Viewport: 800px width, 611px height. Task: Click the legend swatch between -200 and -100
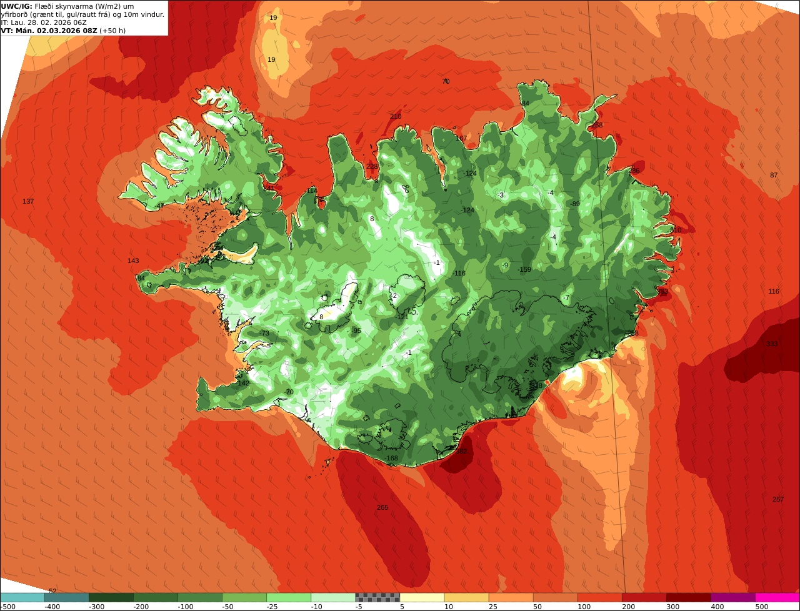156,597
